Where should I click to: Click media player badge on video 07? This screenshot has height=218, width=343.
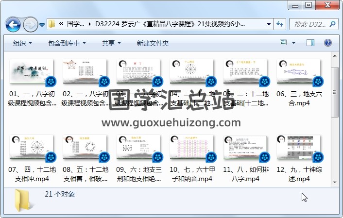[x=51, y=157]
